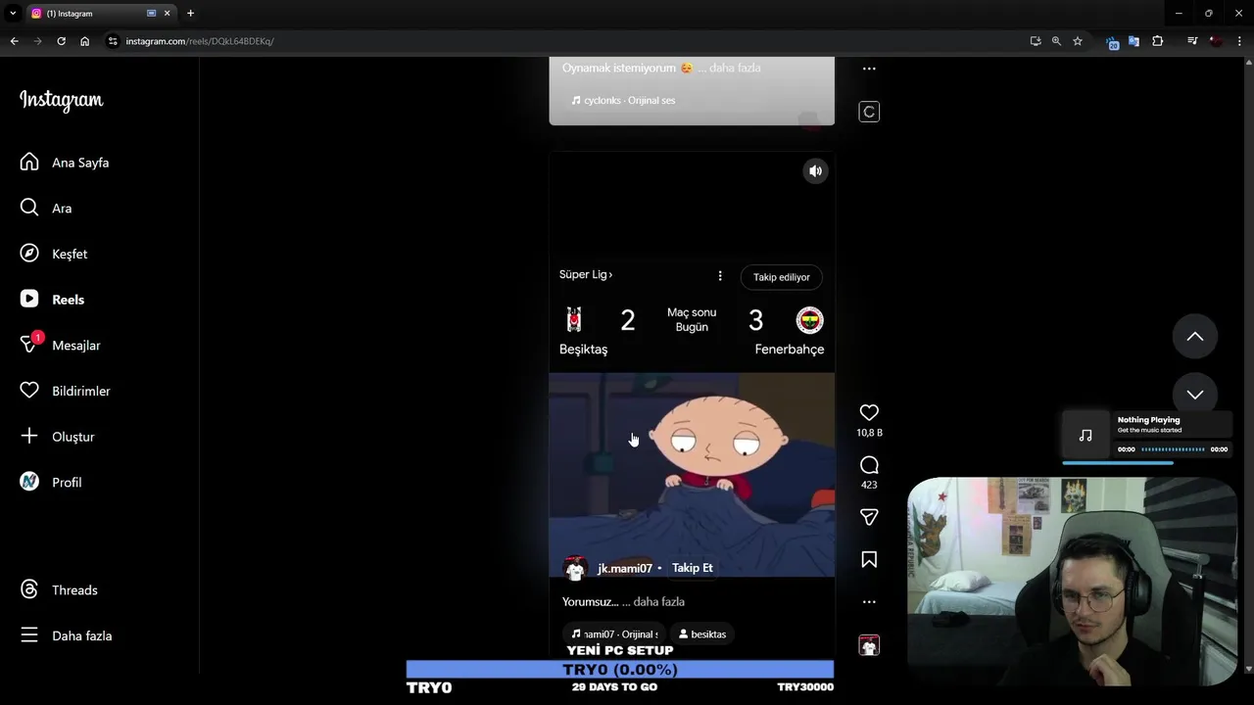Click the address bar with instagram.com URL
1254x705 pixels.
[568, 41]
